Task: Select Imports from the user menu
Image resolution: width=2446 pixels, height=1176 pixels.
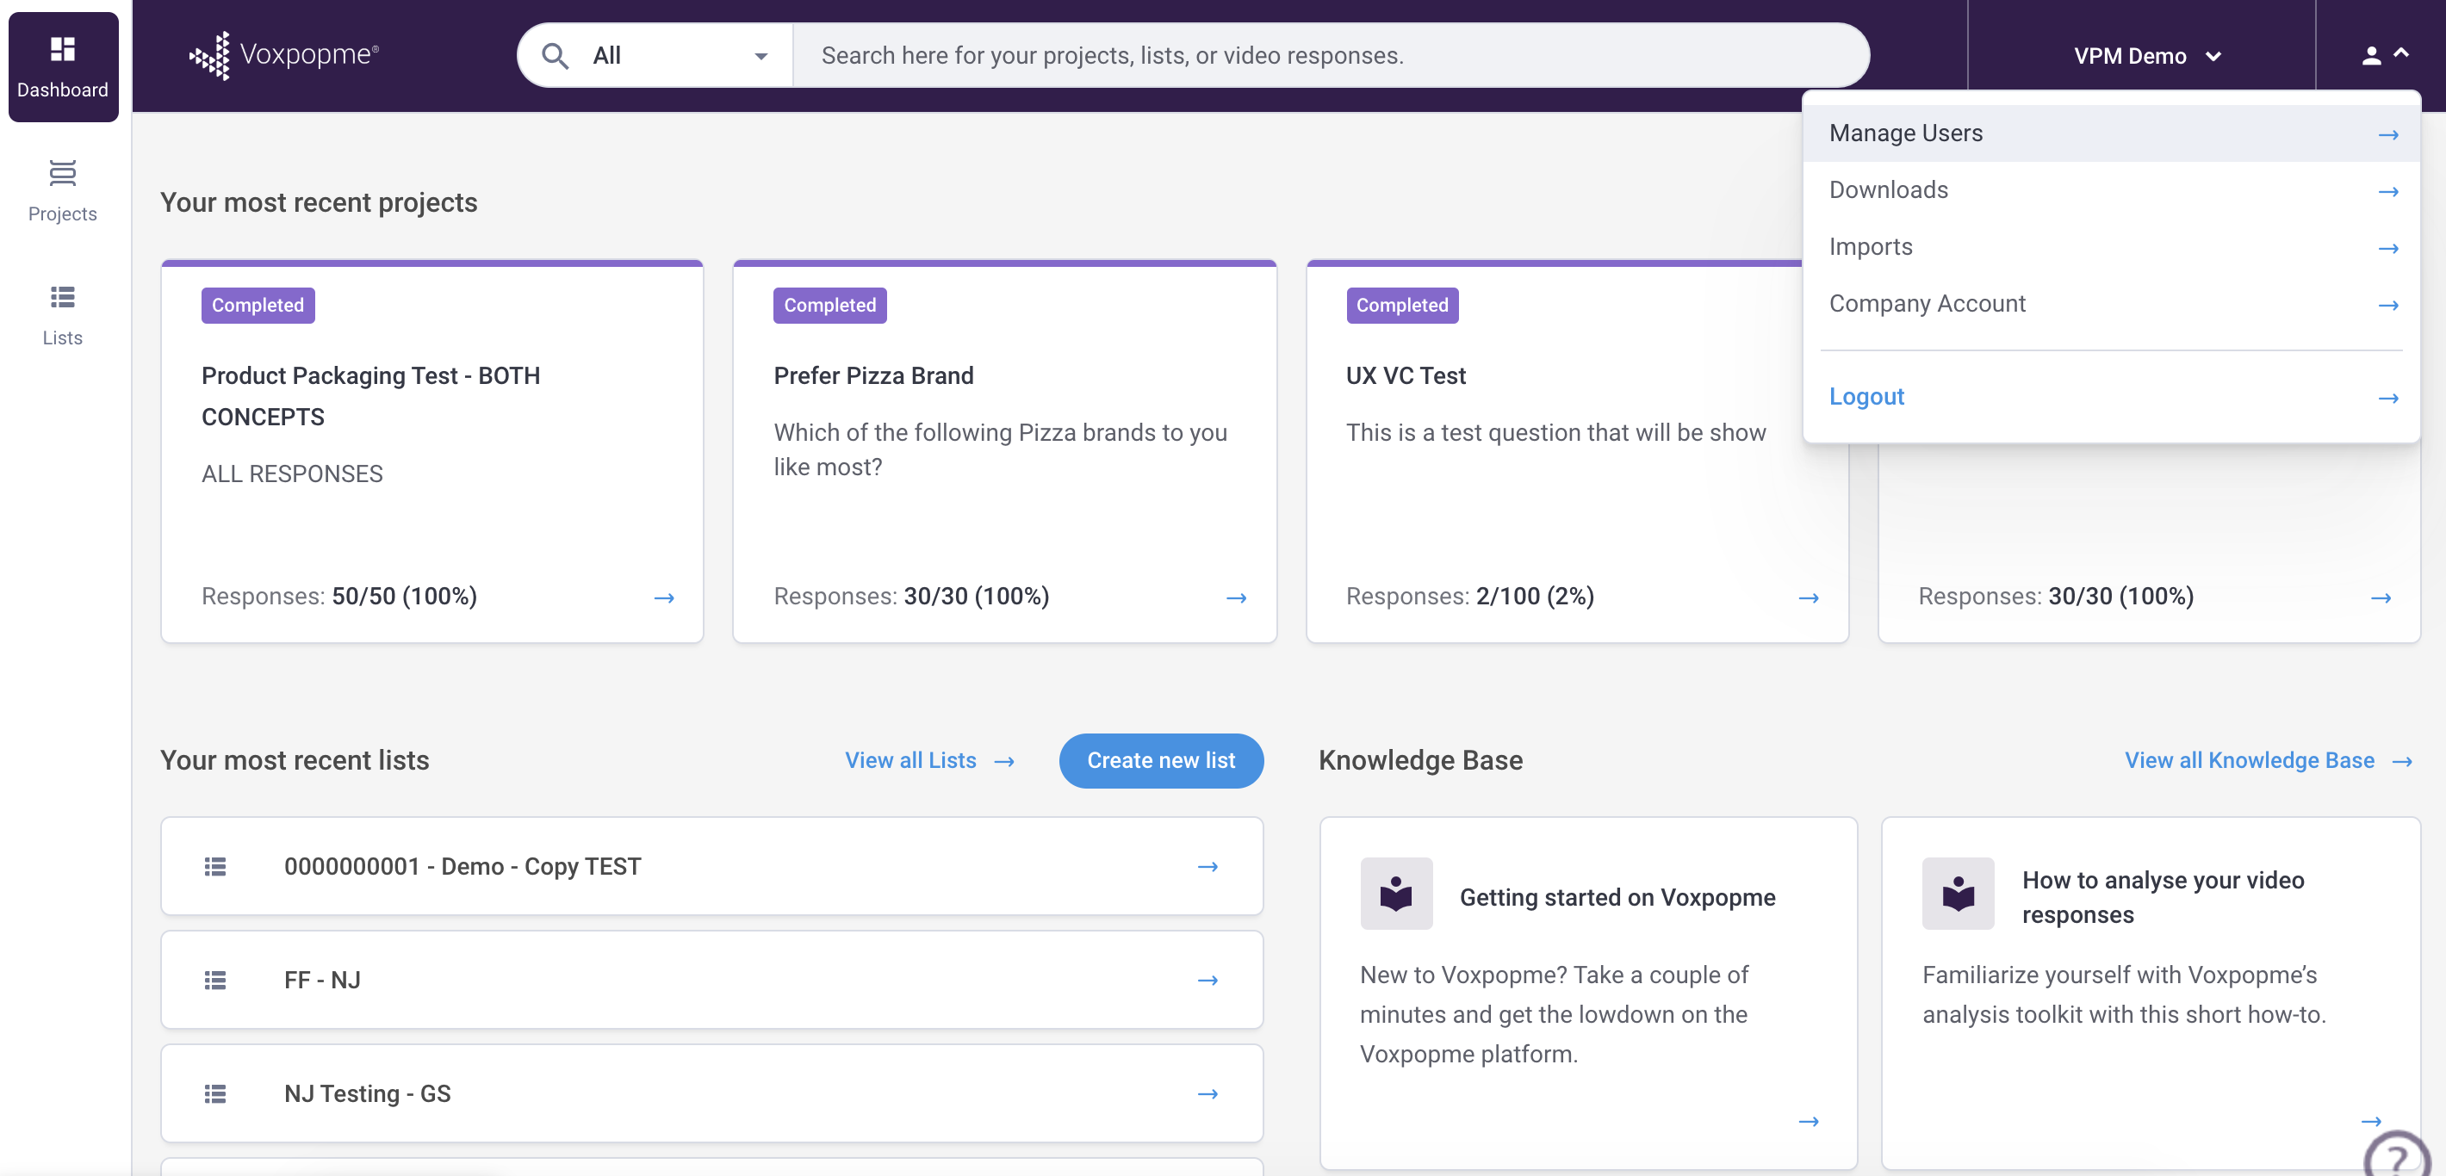Action: (x=2111, y=247)
